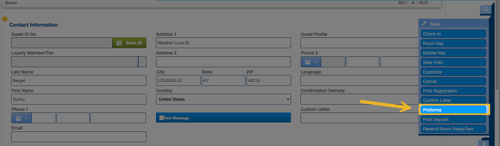Expand the Phone 1 type dropdown arrow
Screen dimensions: 500x146
(26, 118)
